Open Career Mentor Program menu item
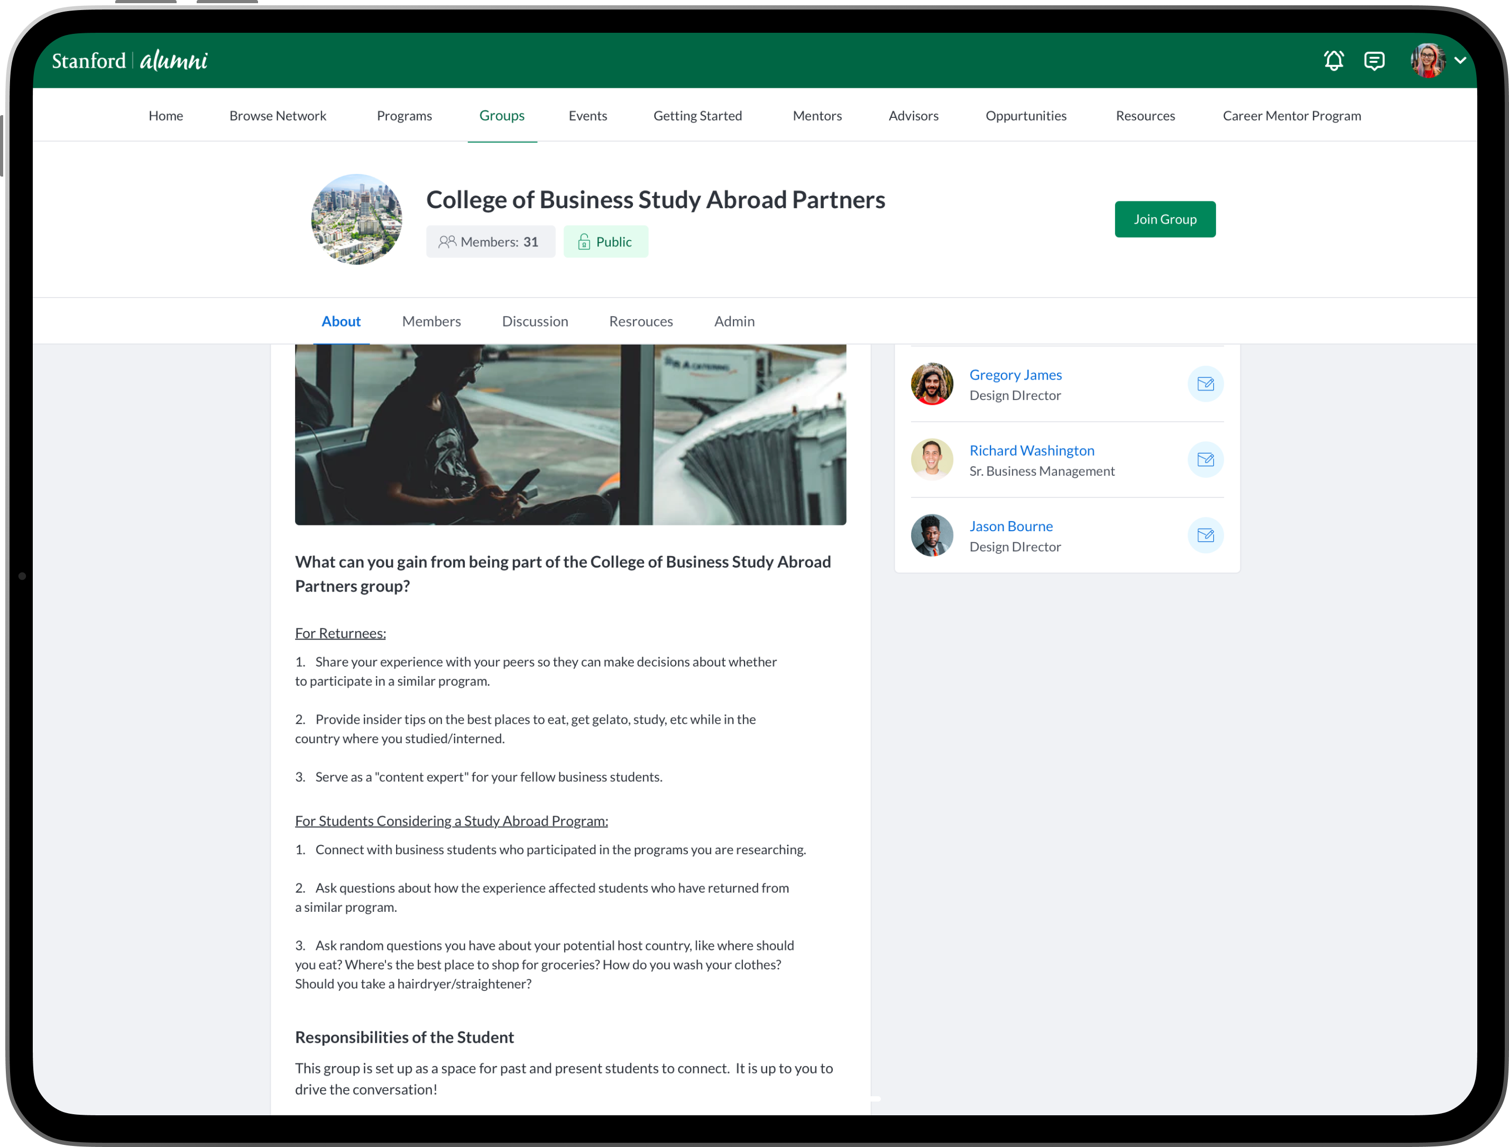Image resolution: width=1509 pixels, height=1147 pixels. (1291, 115)
